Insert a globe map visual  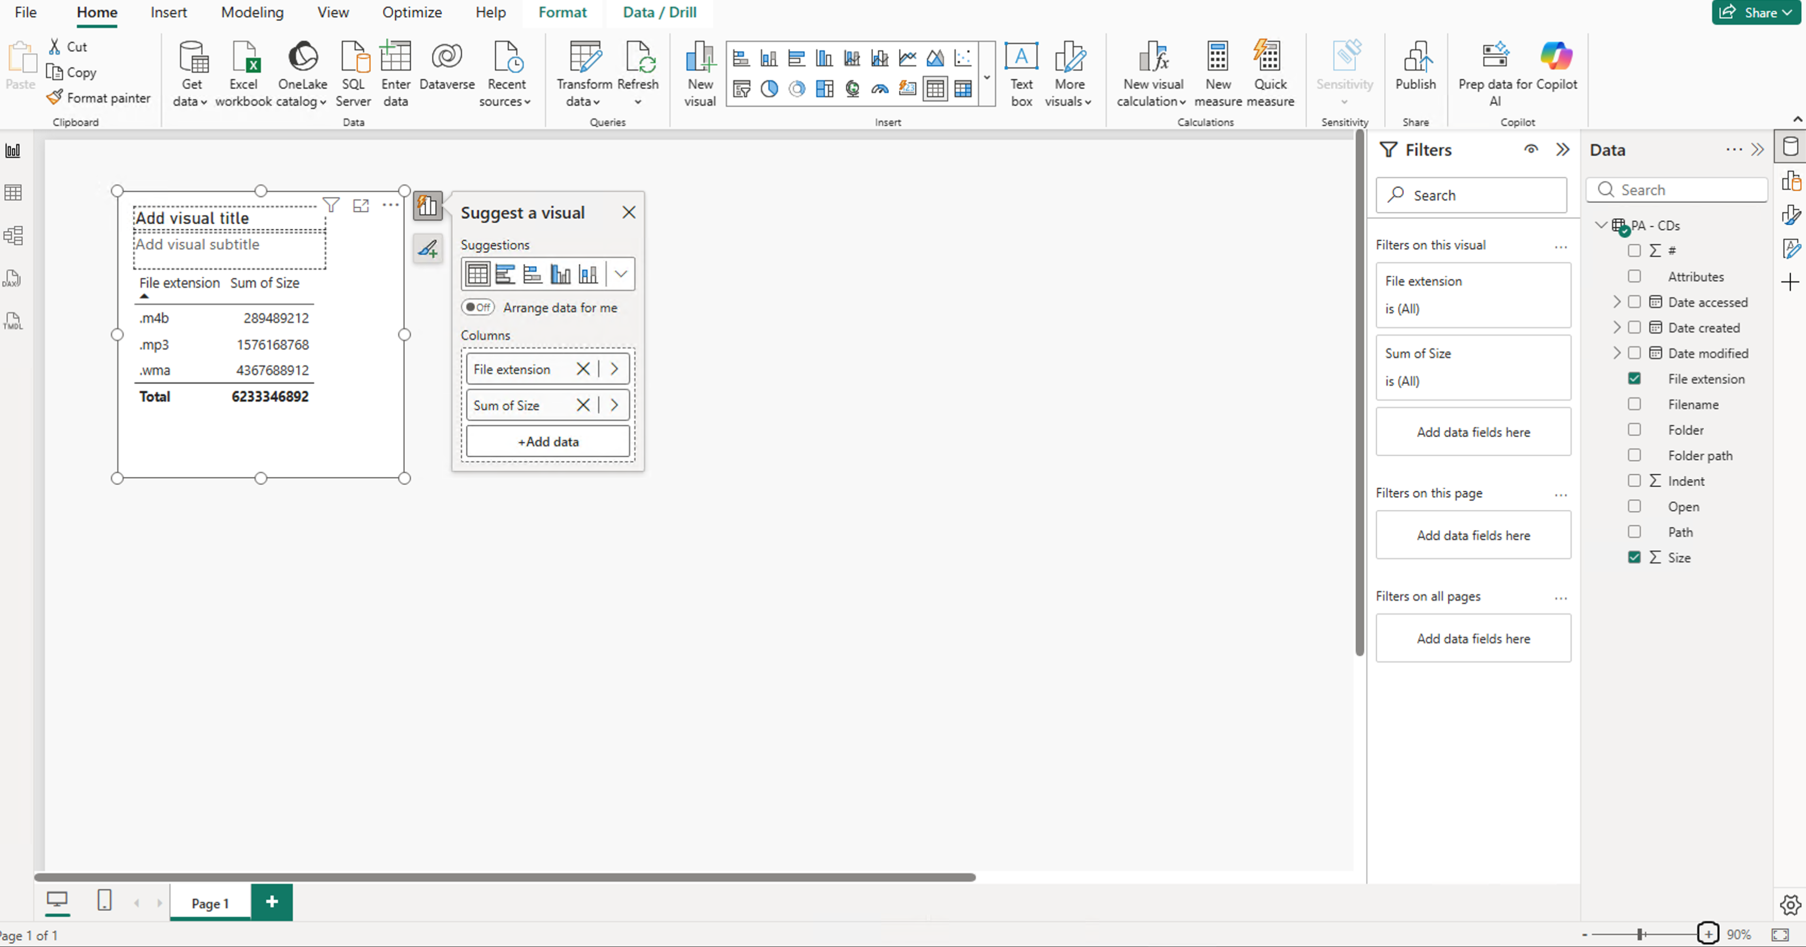852,89
